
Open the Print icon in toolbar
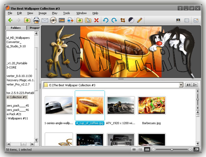pyautogui.click(x=36, y=20)
